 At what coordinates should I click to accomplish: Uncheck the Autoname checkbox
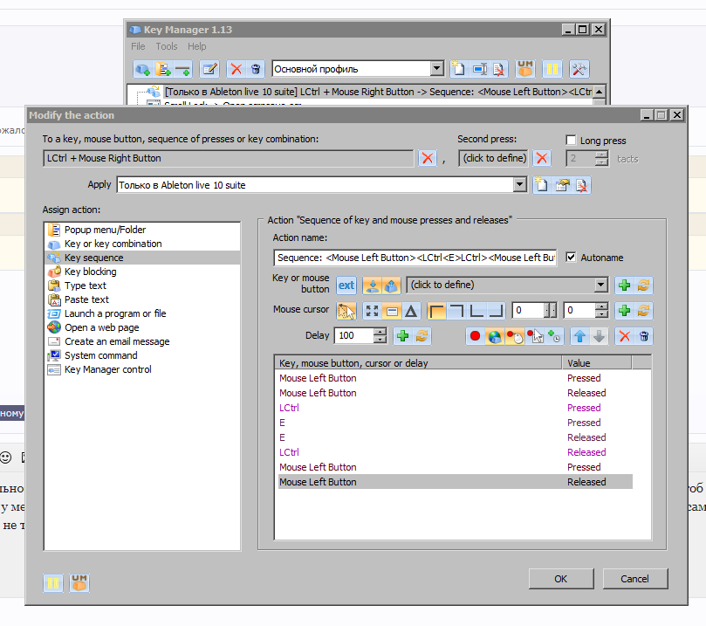[x=571, y=258]
